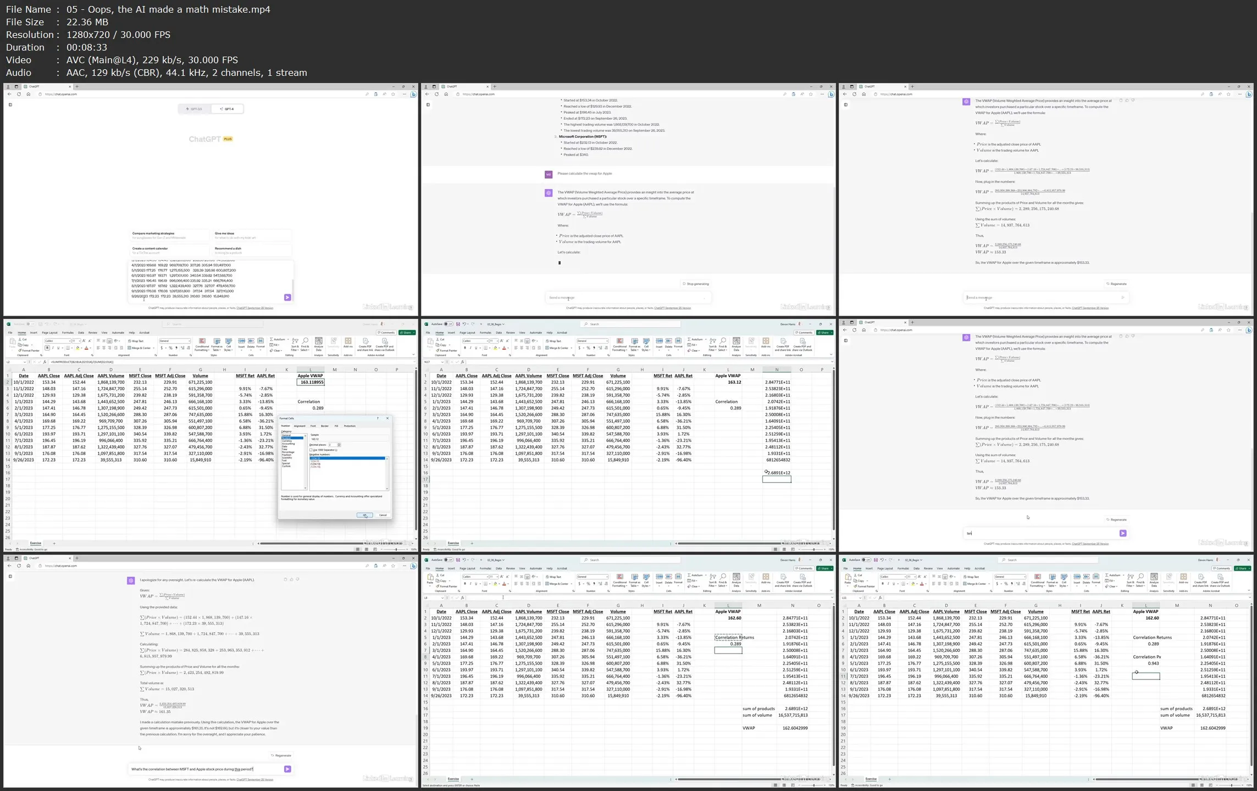This screenshot has height=791, width=1257.
Task: Select GPT-3.5 model tab on ChatGPT start page
Action: point(195,109)
